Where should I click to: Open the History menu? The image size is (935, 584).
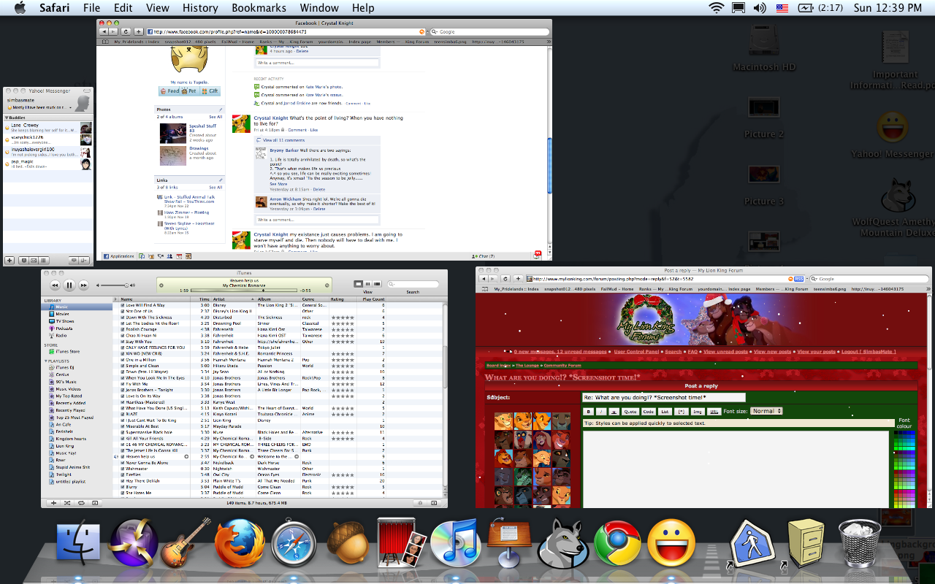(x=199, y=8)
